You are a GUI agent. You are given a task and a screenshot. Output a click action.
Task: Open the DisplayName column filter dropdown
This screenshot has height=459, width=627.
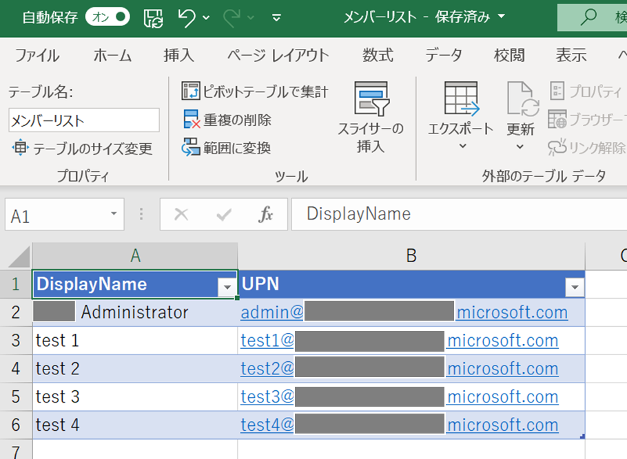227,288
